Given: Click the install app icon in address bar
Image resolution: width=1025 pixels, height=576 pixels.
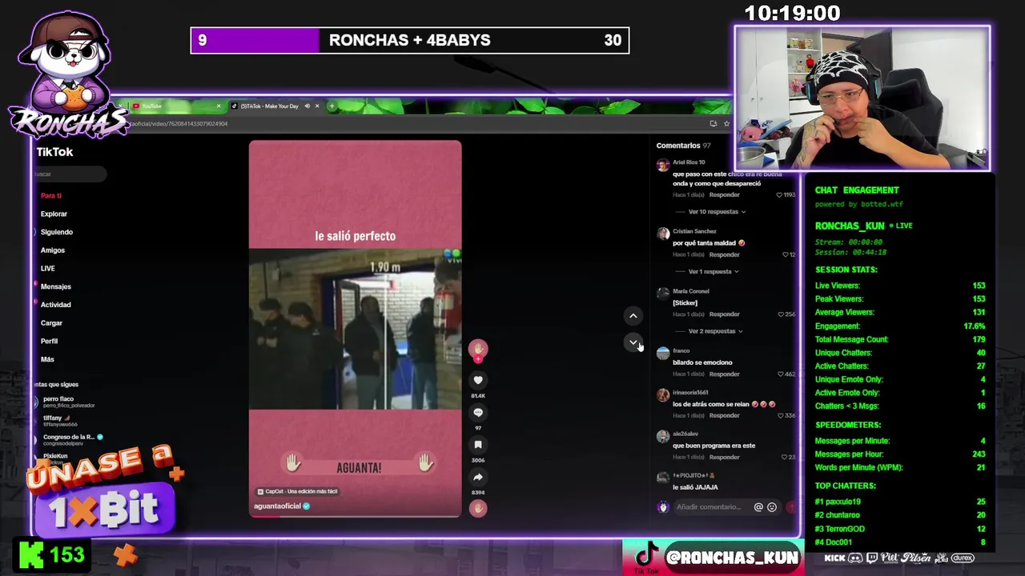Looking at the screenshot, I should [713, 123].
